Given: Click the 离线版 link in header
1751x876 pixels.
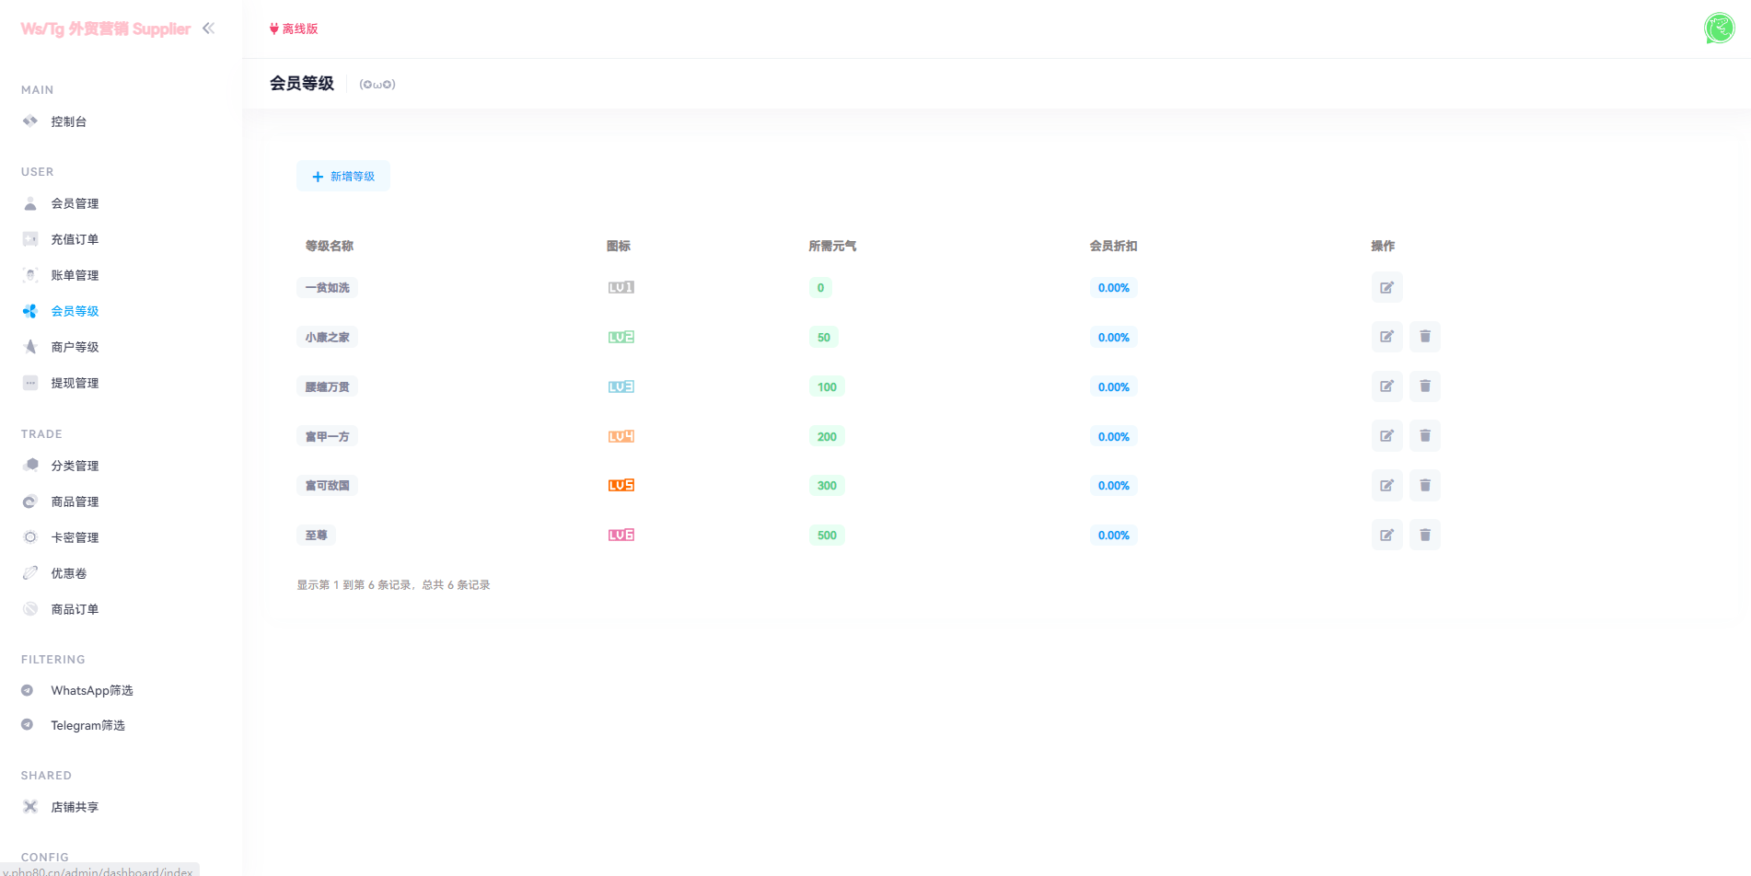Looking at the screenshot, I should point(294,29).
